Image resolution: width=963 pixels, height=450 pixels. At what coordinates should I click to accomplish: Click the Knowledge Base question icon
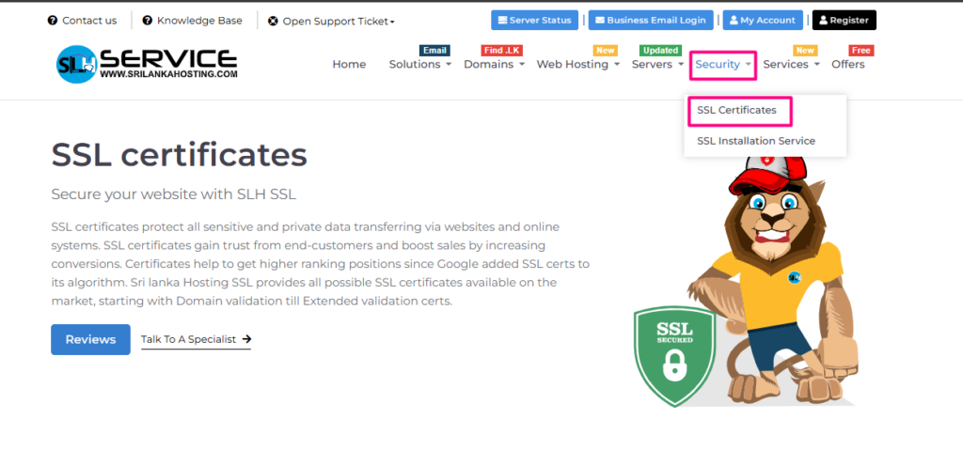pyautogui.click(x=148, y=21)
